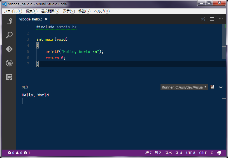The width and height of the screenshot is (228, 158).
Task: Clear the output panel with clear icon
Action: 212,87
